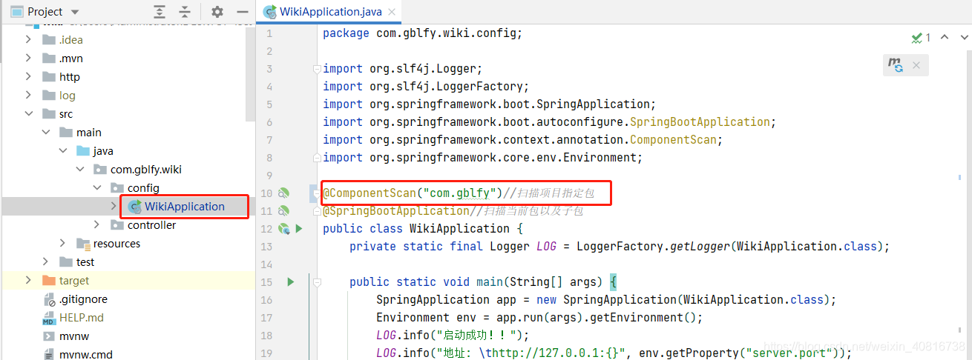The image size is (972, 360).
Task: Click line number 1 in gutter
Action: point(269,33)
